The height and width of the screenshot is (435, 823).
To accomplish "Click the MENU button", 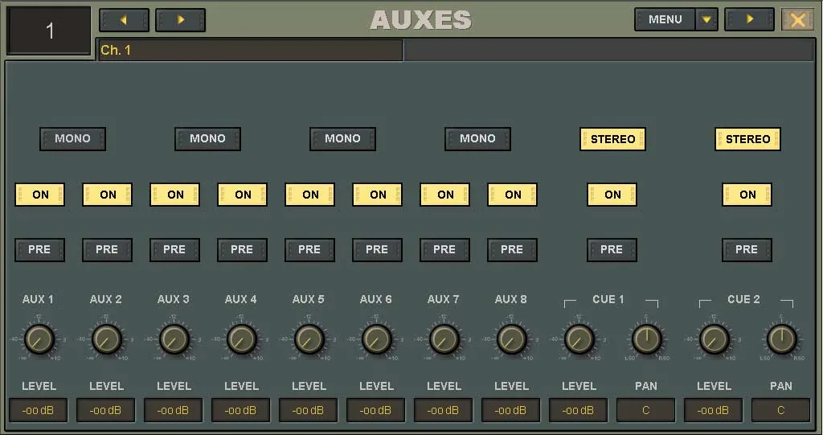I will click(665, 20).
